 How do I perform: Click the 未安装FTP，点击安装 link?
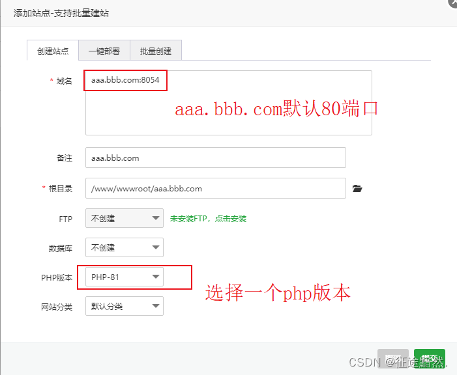pyautogui.click(x=208, y=219)
